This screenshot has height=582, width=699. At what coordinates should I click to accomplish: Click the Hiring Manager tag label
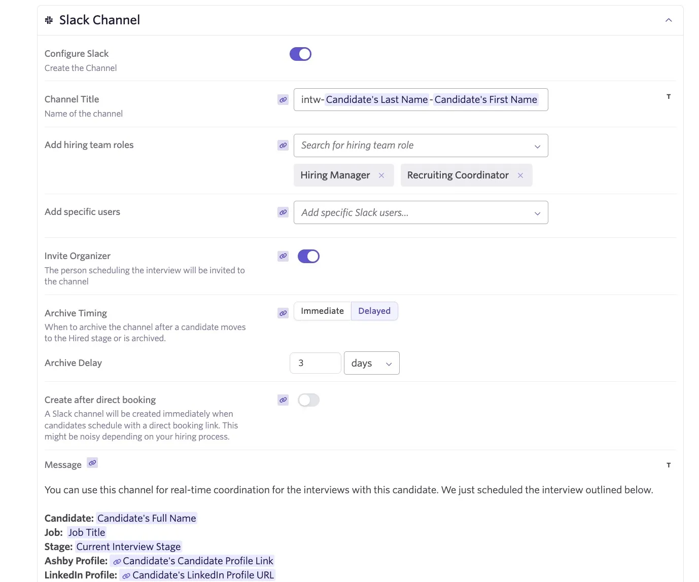(x=335, y=175)
